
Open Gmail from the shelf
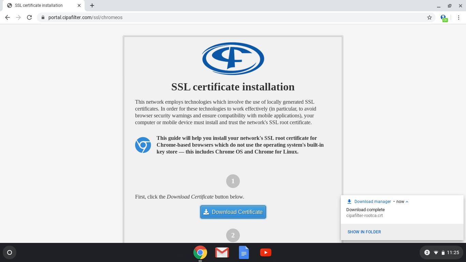(222, 252)
